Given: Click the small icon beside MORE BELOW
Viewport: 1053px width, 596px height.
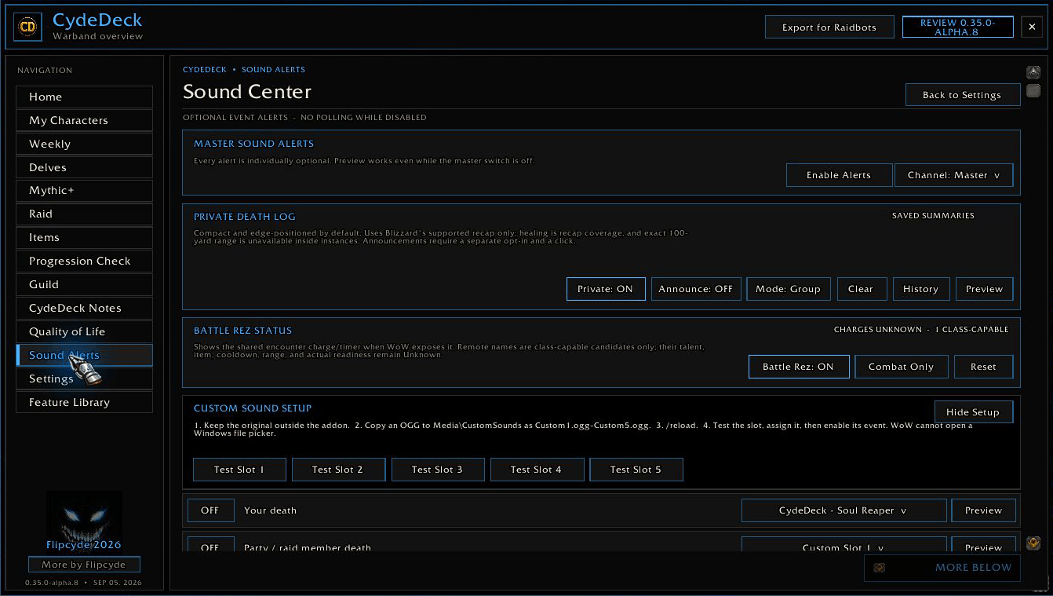Looking at the screenshot, I should point(879,568).
